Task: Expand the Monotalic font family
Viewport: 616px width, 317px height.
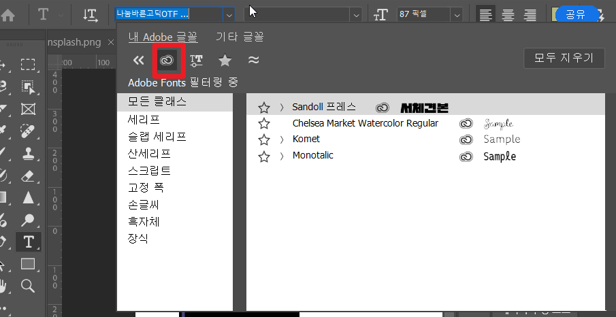Action: point(282,156)
